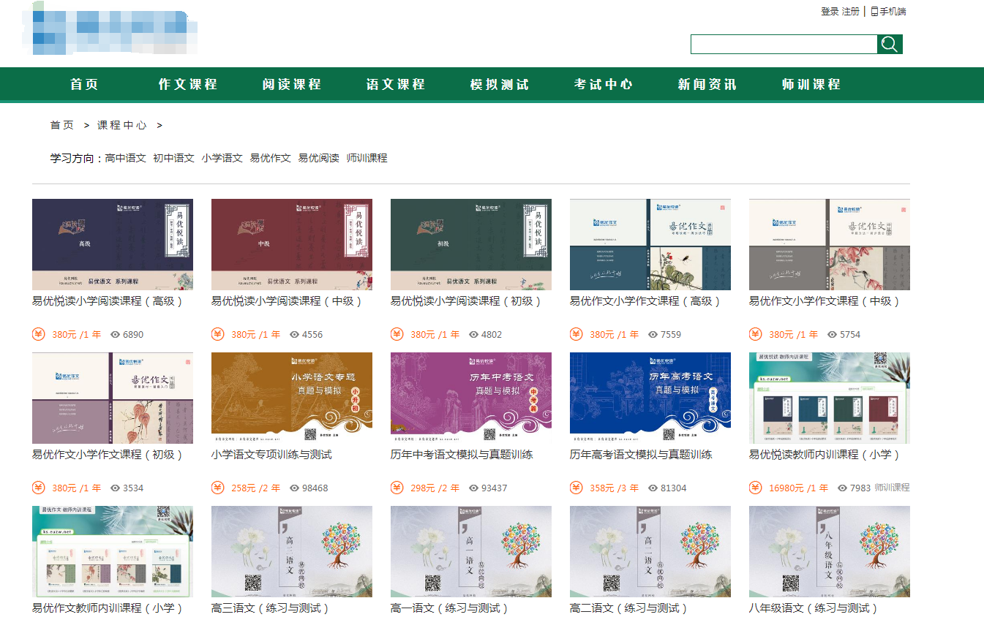The image size is (984, 628).
Task: Open the 首页 navigation menu item
Action: pyautogui.click(x=84, y=84)
